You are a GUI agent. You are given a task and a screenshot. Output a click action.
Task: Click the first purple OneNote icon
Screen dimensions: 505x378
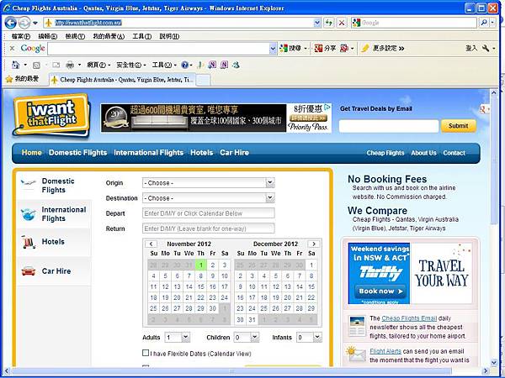pyautogui.click(x=212, y=65)
